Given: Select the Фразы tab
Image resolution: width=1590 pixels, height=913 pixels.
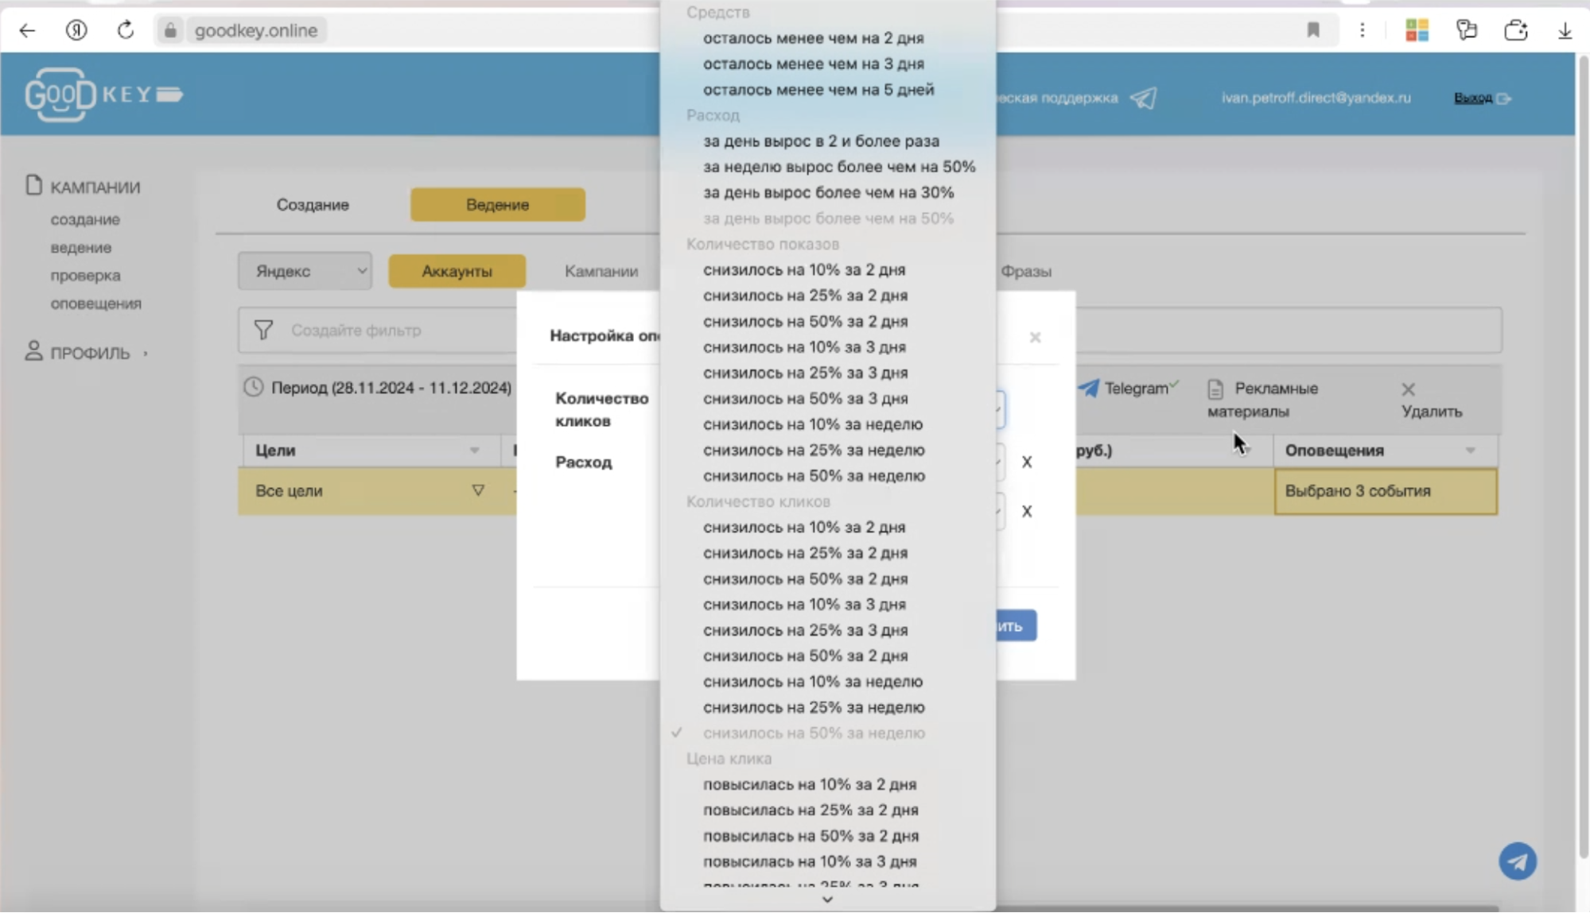Looking at the screenshot, I should coord(1025,271).
